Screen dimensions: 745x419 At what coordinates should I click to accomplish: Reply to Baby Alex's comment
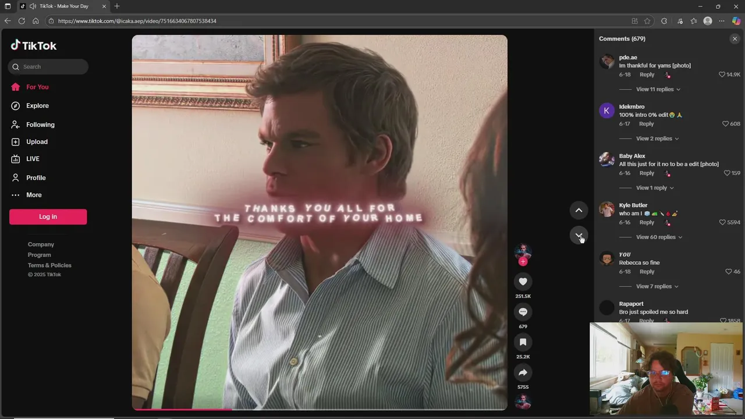647,173
